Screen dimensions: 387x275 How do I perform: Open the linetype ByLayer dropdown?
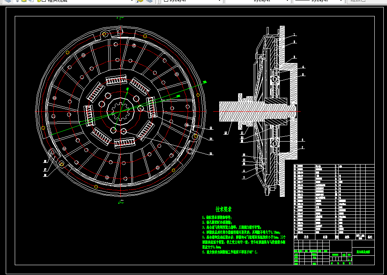pyautogui.click(x=258, y=1)
